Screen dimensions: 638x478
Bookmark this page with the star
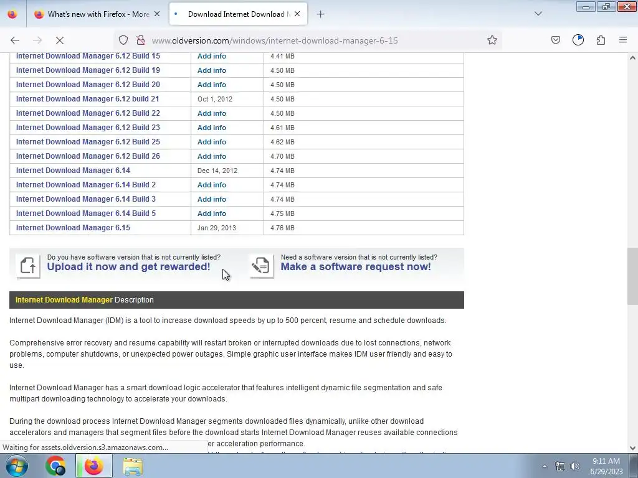pyautogui.click(x=492, y=40)
